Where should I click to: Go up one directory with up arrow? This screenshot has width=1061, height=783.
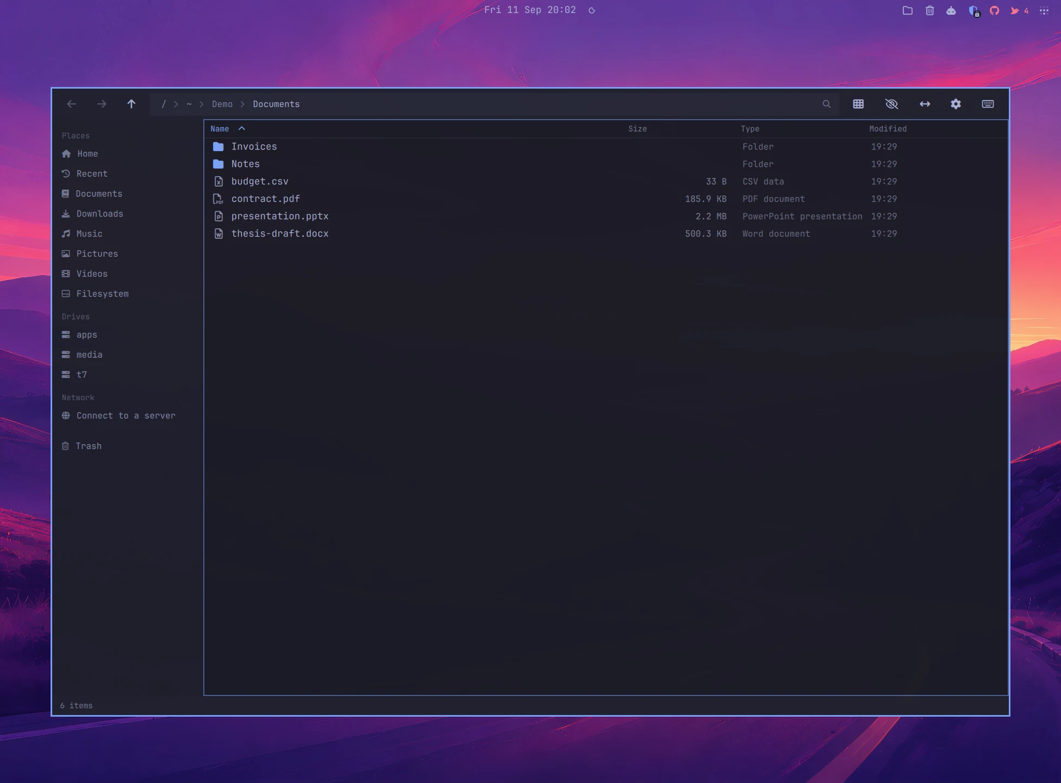[x=132, y=104]
